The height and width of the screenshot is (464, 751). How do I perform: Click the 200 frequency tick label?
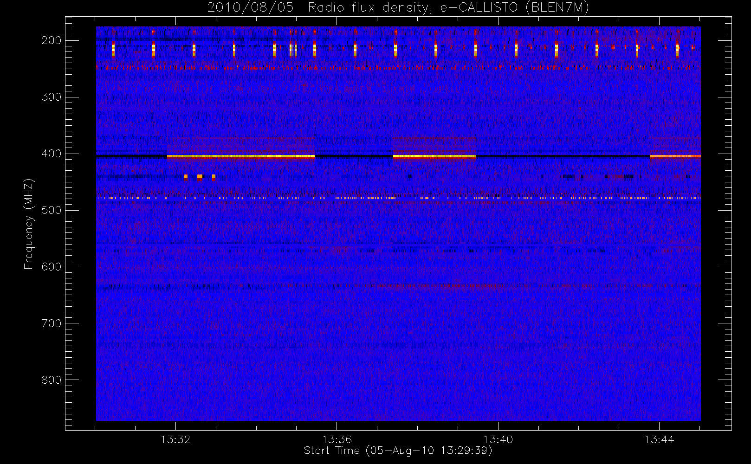52,40
